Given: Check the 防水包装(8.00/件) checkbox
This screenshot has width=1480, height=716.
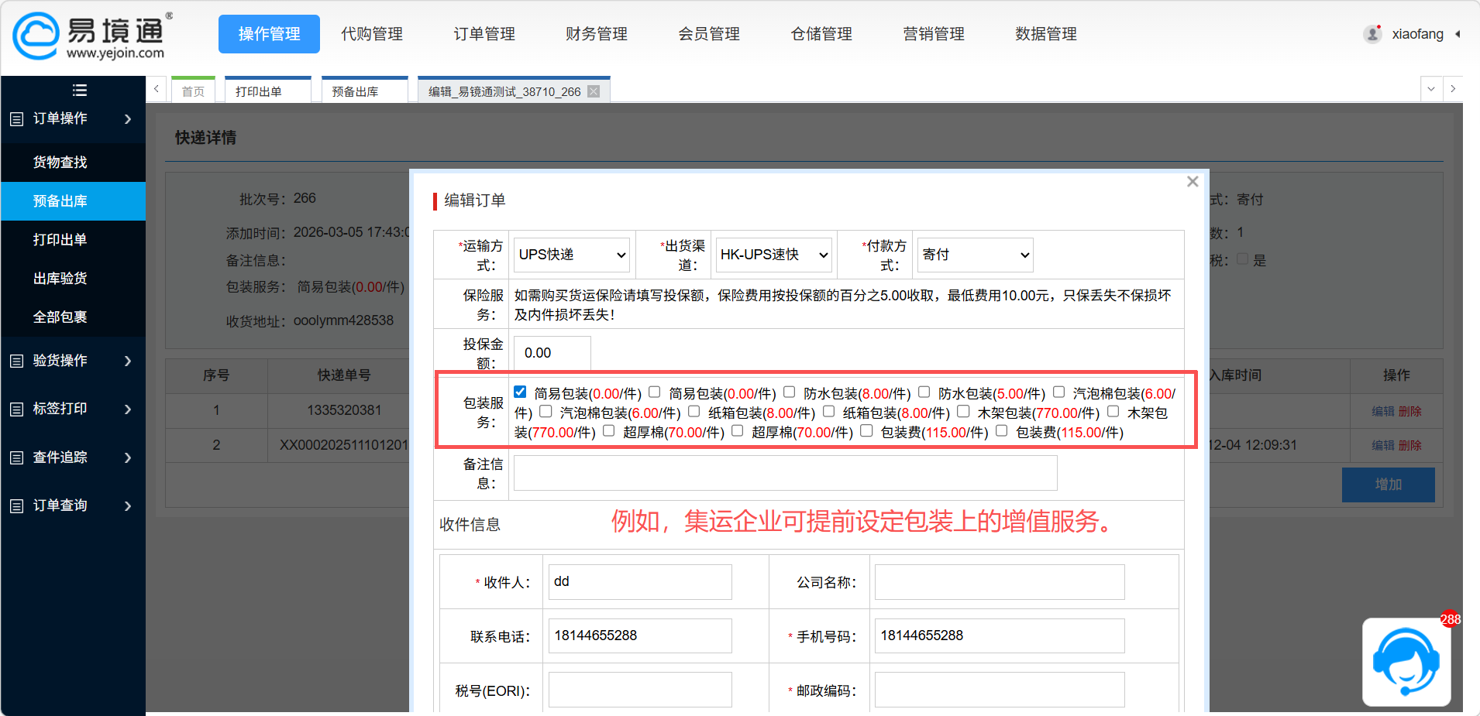Looking at the screenshot, I should 790,392.
